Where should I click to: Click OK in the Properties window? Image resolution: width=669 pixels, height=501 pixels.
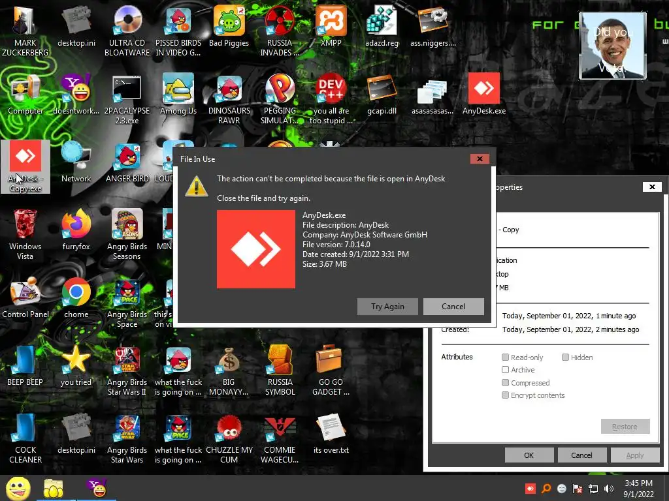(x=529, y=455)
